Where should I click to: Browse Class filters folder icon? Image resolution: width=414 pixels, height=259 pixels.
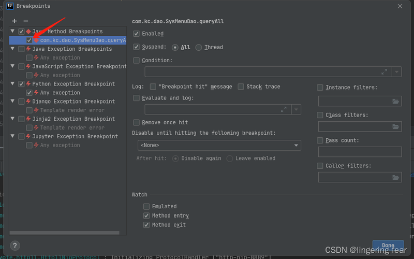click(396, 126)
